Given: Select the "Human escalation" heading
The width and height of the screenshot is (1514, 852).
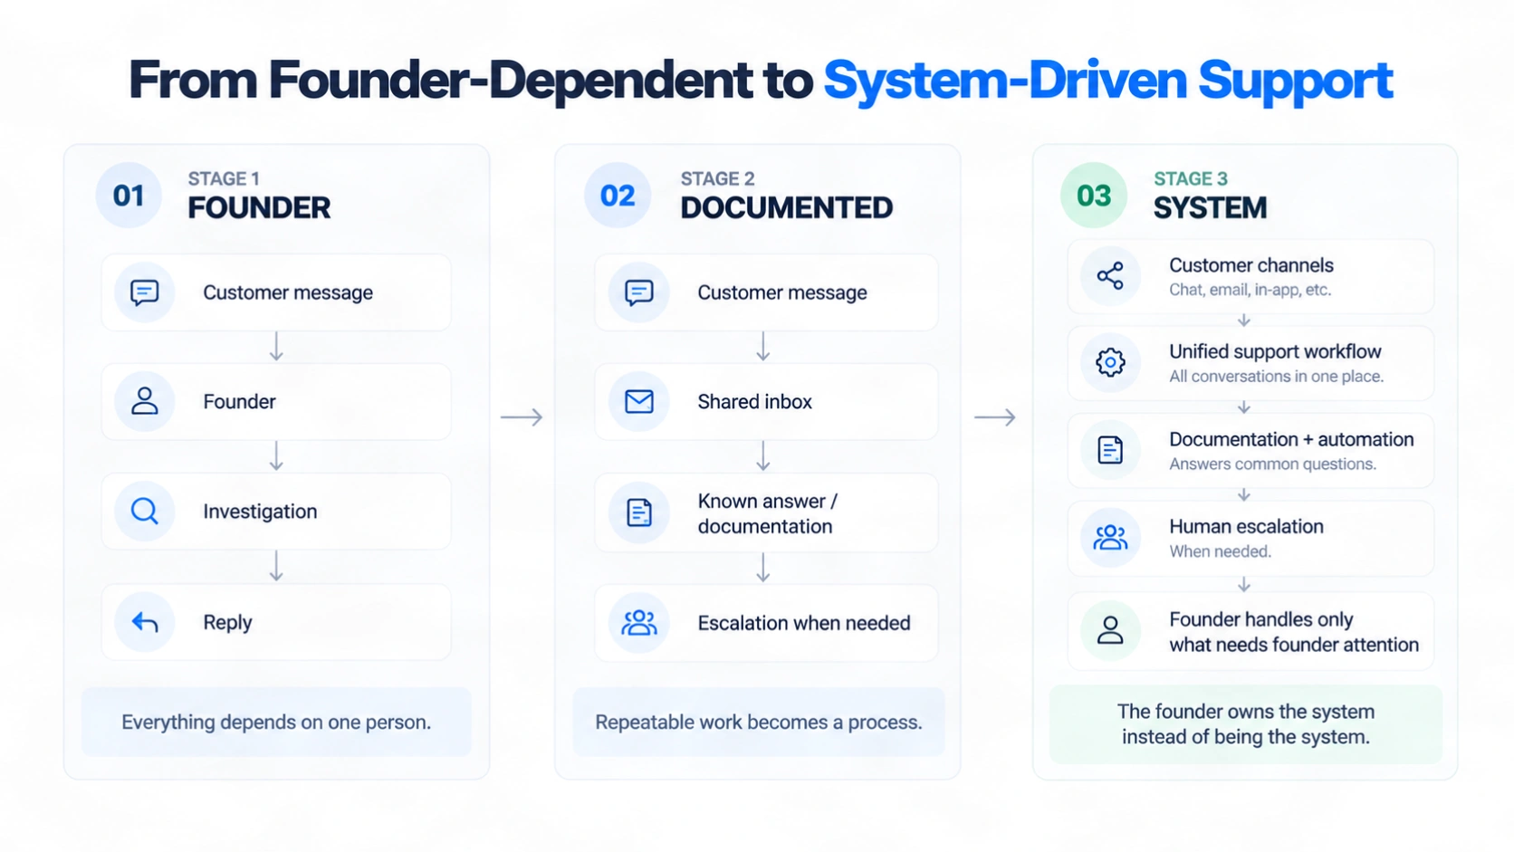Looking at the screenshot, I should 1246,526.
